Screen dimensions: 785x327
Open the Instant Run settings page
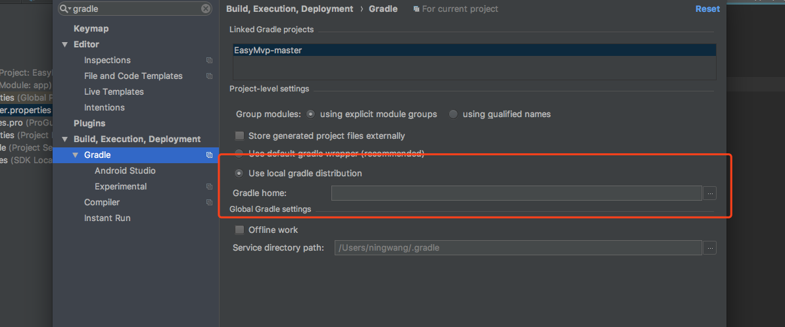(107, 218)
